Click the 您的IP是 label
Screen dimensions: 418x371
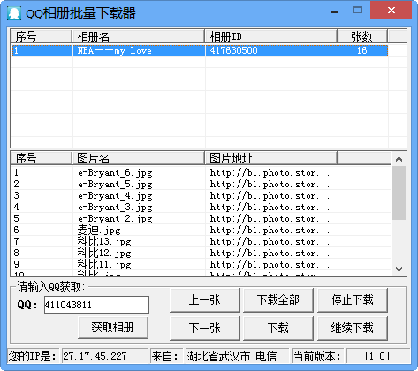32,356
